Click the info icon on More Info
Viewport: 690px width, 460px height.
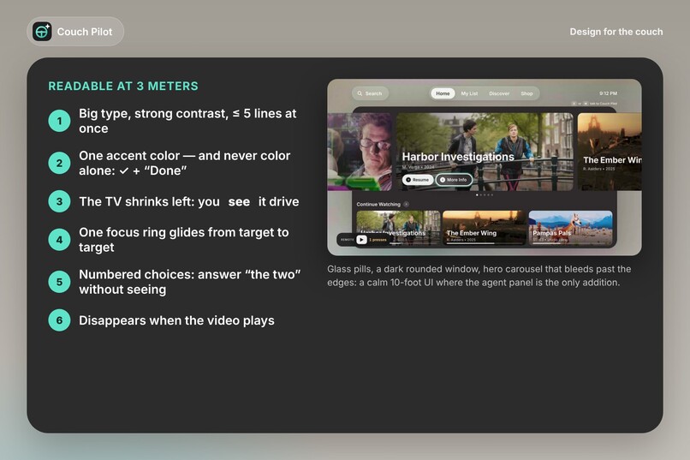(443, 180)
